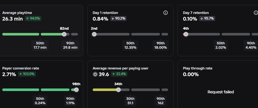Click the up arrow in the 103.0% badge
The height and width of the screenshot is (108, 258).
click(x=21, y=74)
